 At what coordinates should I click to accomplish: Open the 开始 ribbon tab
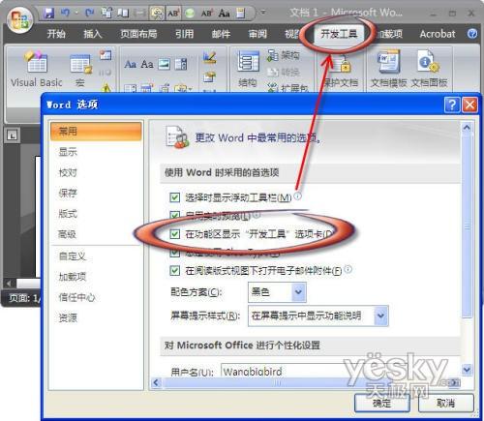click(56, 34)
